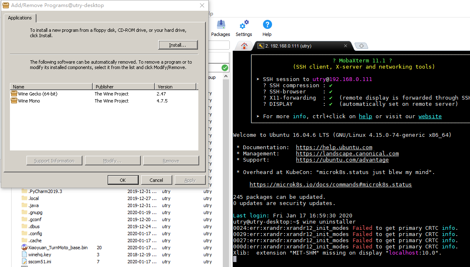Click the Wine Gecko program icon
The width and height of the screenshot is (470, 267).
point(14,94)
